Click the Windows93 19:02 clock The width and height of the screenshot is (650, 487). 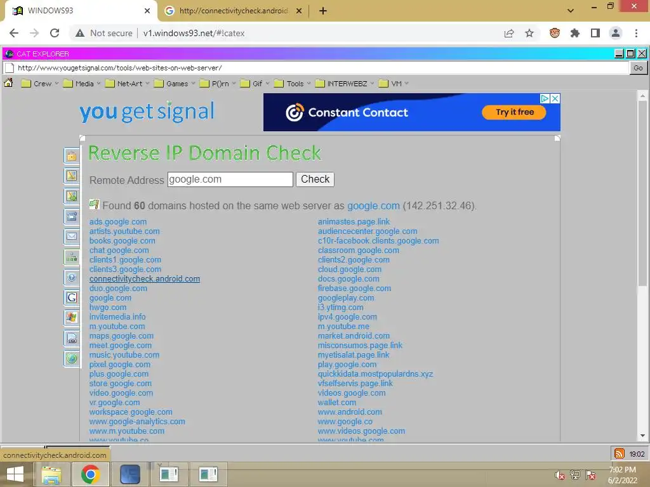click(x=637, y=454)
